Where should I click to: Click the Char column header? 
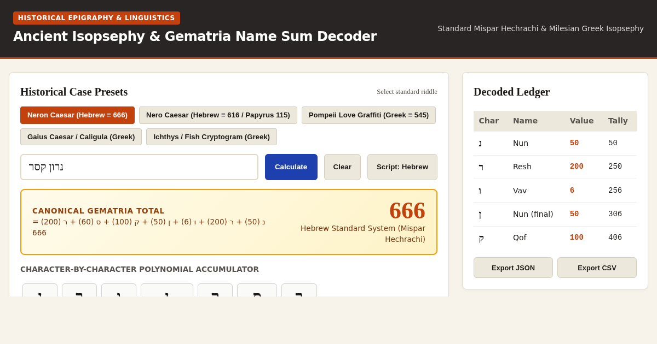point(488,121)
